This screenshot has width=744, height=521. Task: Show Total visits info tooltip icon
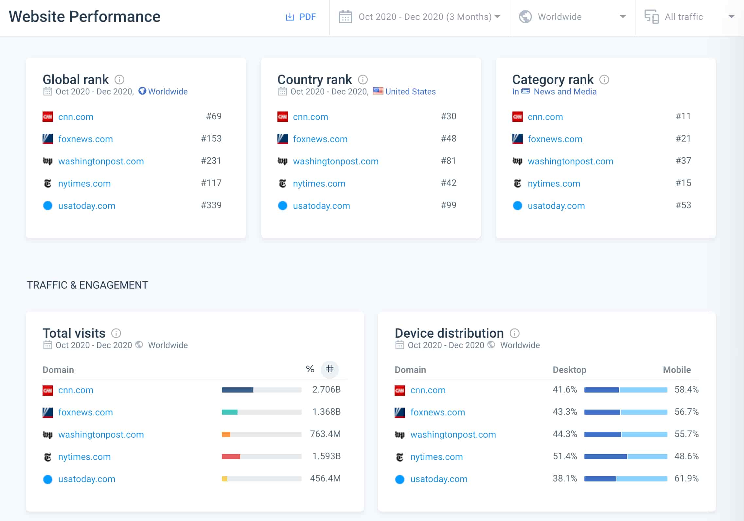tap(116, 333)
